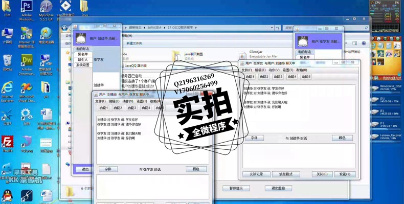Open the Recycle Bin desktop icon
Image resolution: width=404 pixels, height=204 pixels.
tap(7, 62)
